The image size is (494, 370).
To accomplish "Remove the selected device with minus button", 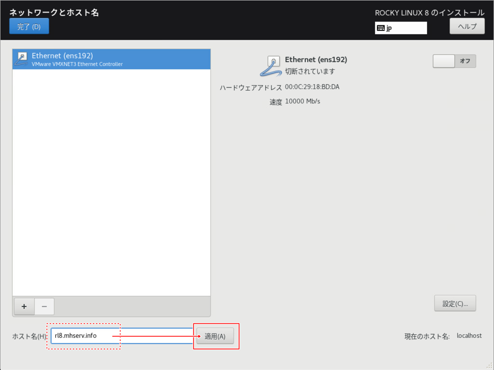I will pyautogui.click(x=44, y=306).
